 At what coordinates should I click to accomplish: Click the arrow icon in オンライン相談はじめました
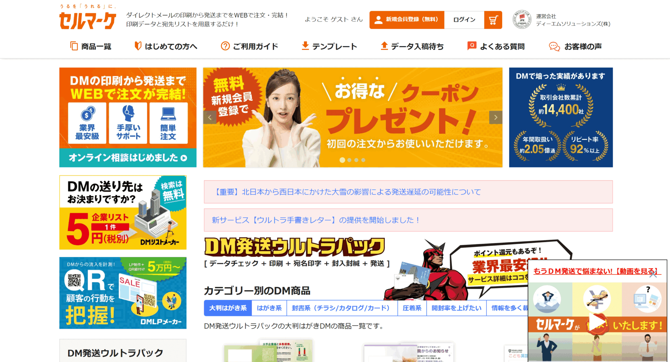(184, 158)
